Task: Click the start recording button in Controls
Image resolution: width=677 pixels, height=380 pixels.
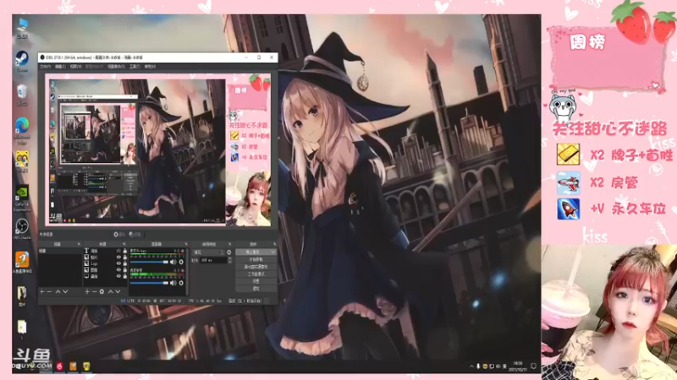Action: (x=256, y=259)
